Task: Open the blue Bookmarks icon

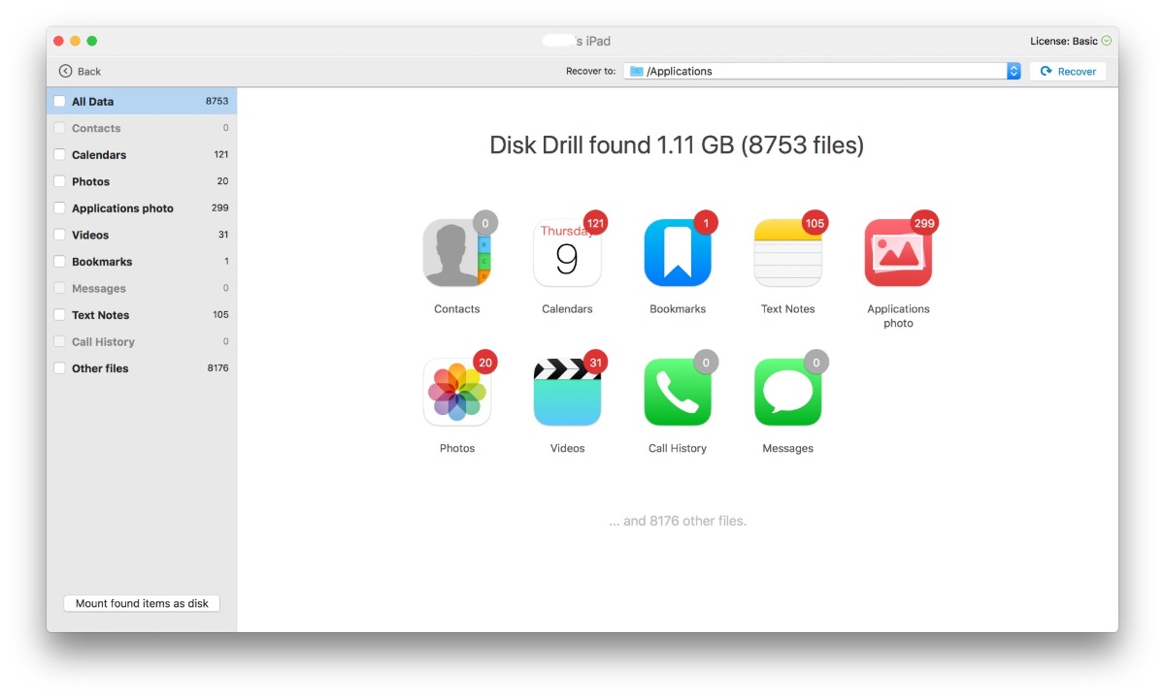Action: [678, 253]
